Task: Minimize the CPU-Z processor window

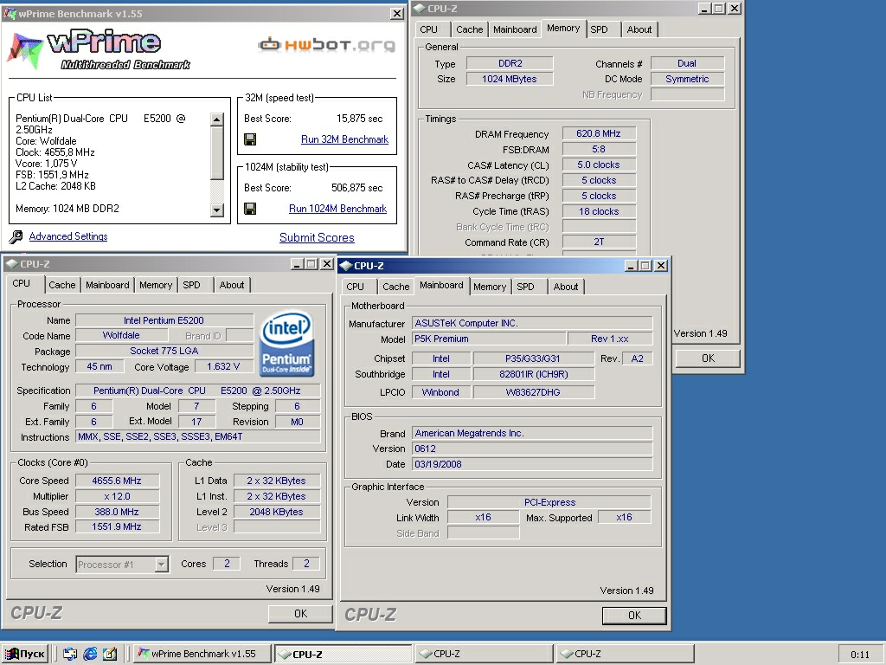Action: point(298,264)
